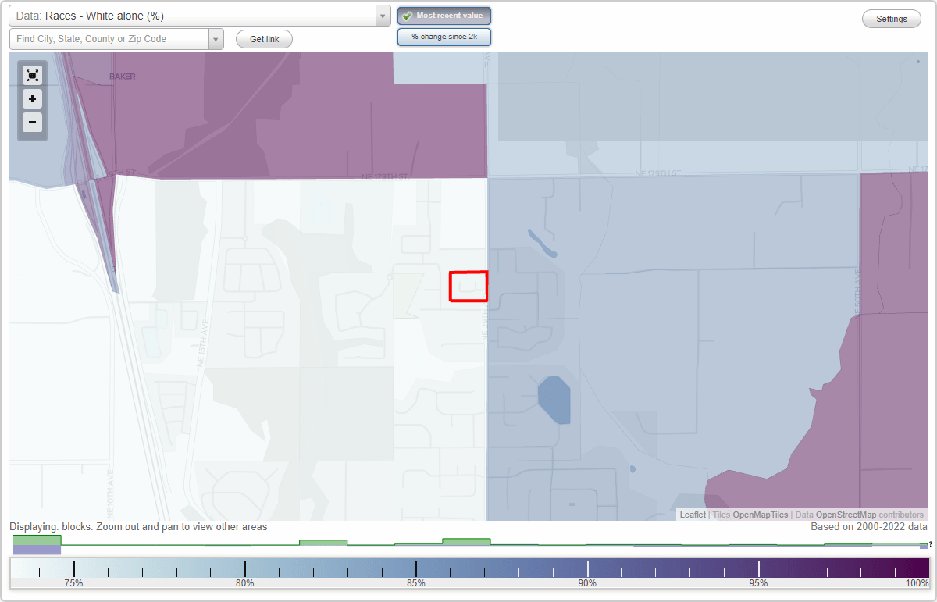Click the Get link button
Screen dimensions: 937x602
click(264, 39)
